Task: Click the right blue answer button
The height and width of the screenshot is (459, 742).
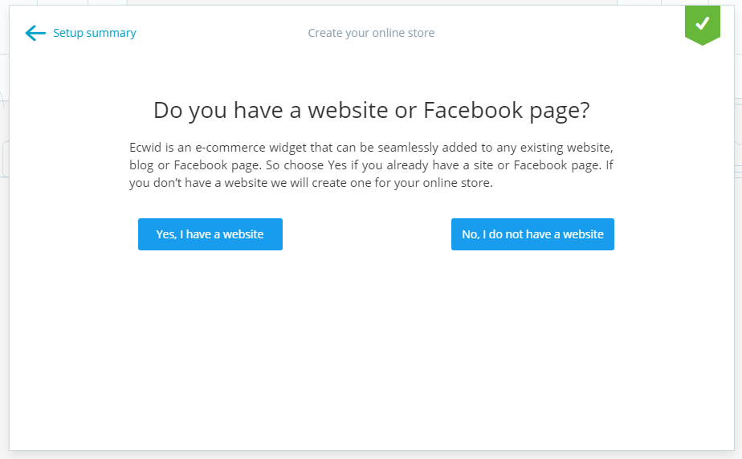Action: tap(532, 234)
